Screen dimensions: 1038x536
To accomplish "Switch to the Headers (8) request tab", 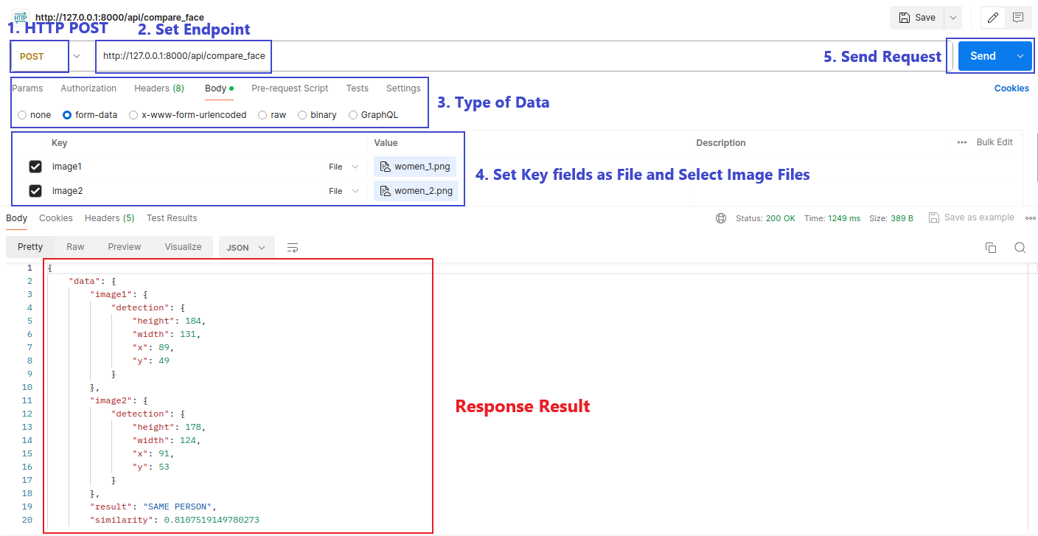I will coord(159,88).
